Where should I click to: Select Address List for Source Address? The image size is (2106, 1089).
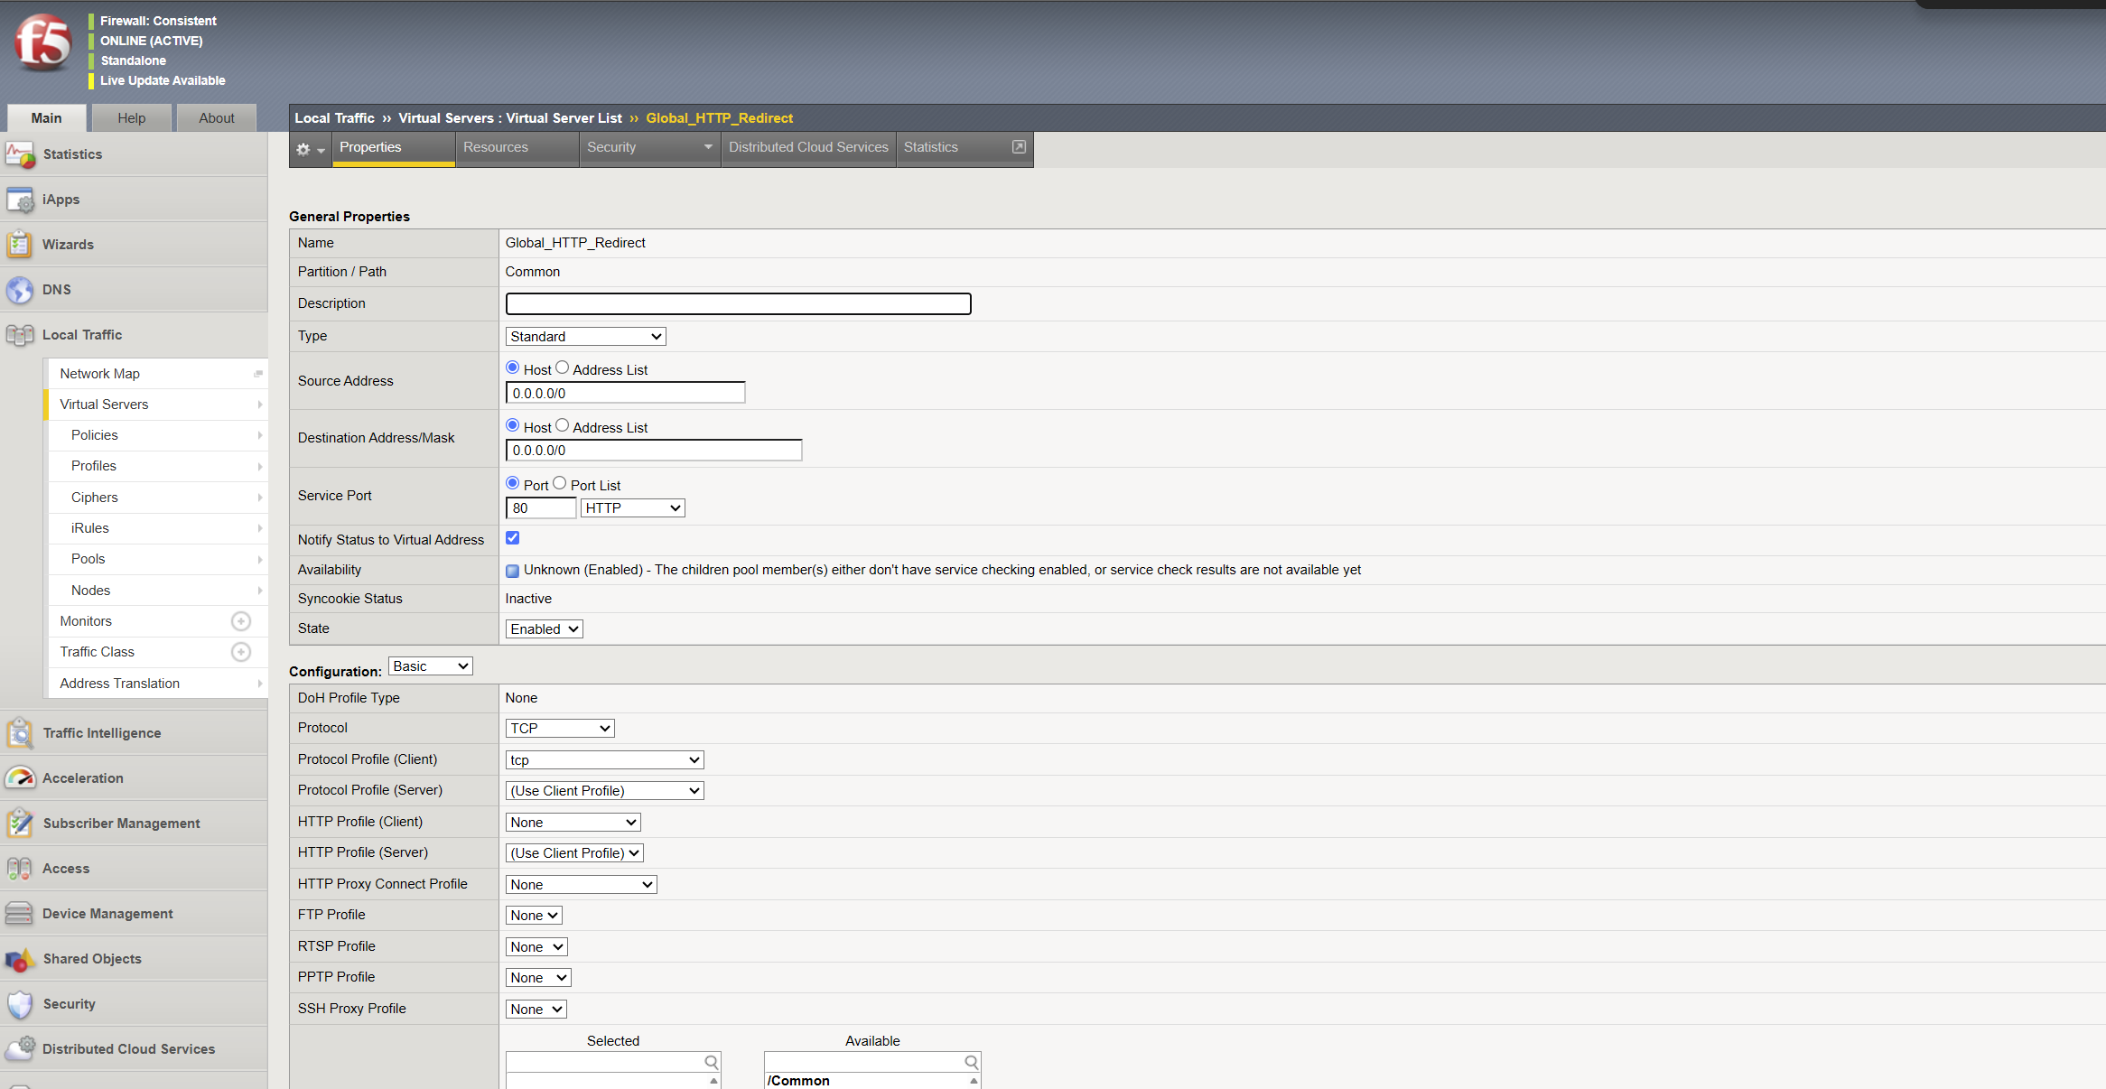pyautogui.click(x=562, y=368)
